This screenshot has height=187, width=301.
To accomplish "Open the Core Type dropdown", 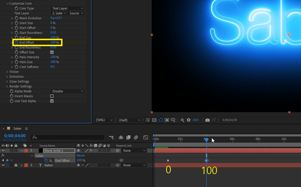I will coord(68,8).
